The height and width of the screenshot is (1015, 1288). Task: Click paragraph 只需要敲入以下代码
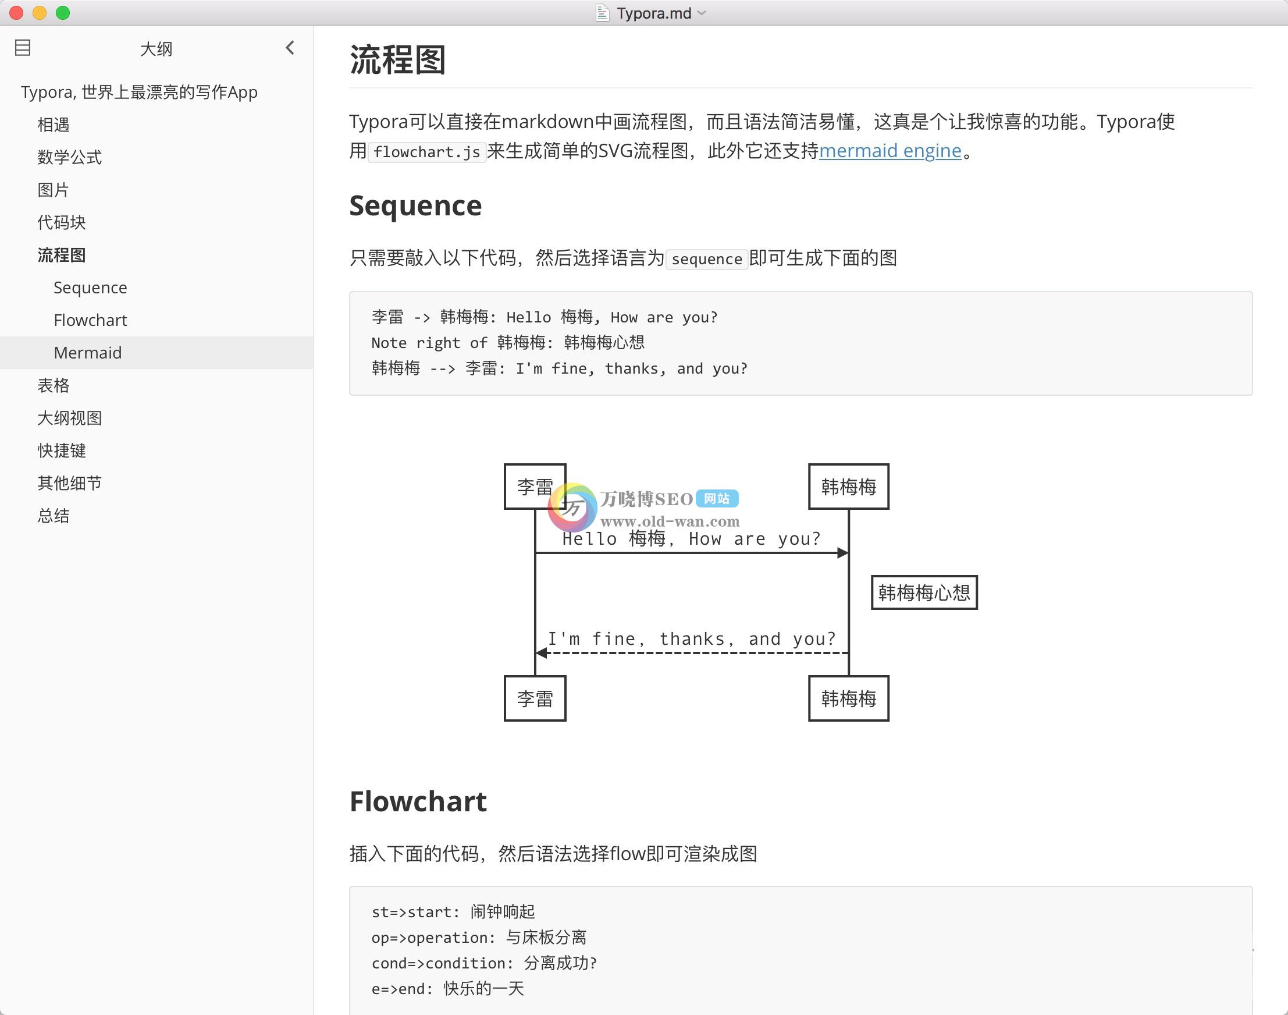click(622, 258)
